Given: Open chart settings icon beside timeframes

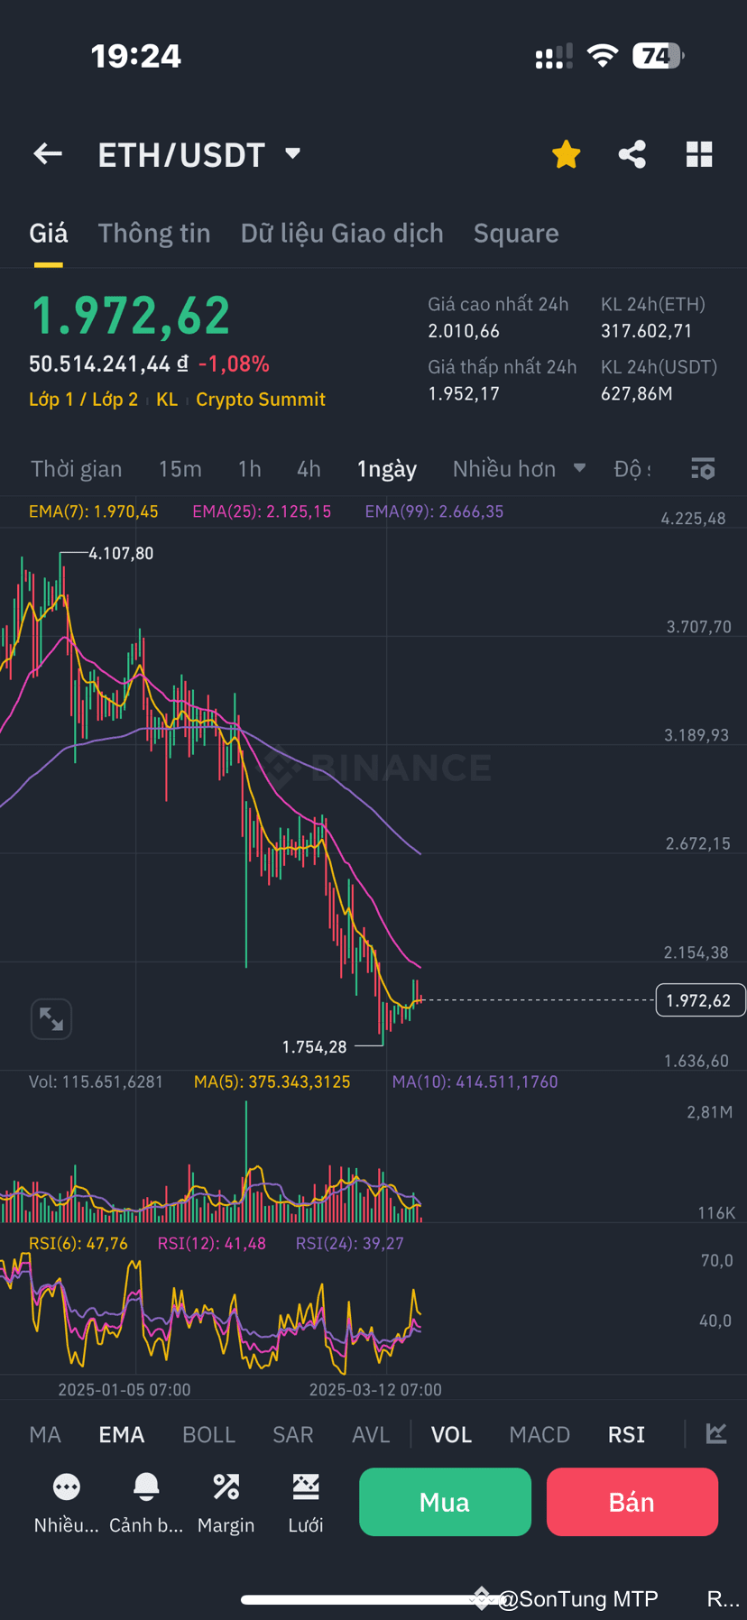Looking at the screenshot, I should [x=703, y=469].
